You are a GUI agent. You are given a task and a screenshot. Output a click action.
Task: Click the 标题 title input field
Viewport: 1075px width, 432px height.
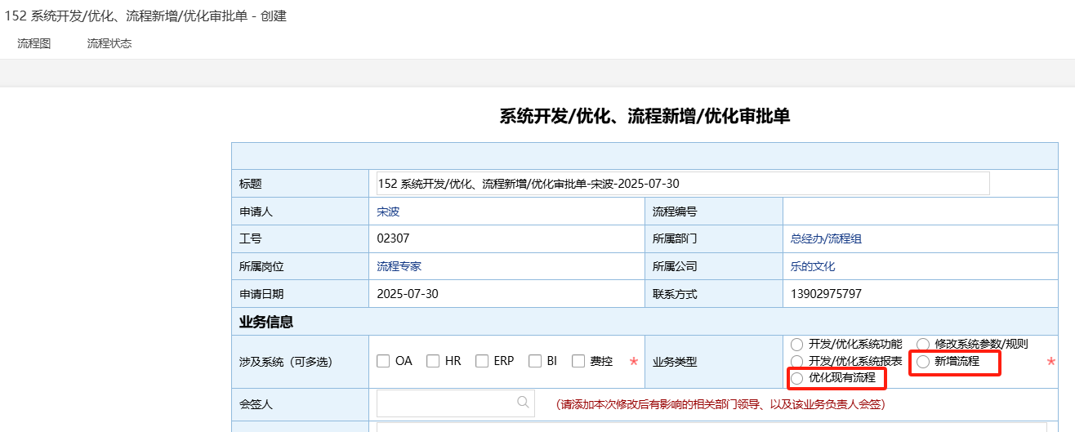pyautogui.click(x=682, y=184)
